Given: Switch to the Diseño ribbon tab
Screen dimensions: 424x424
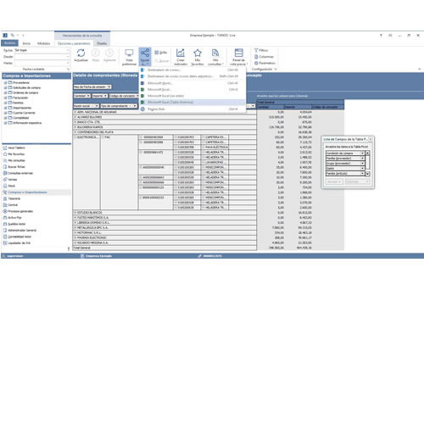Looking at the screenshot, I should (102, 43).
